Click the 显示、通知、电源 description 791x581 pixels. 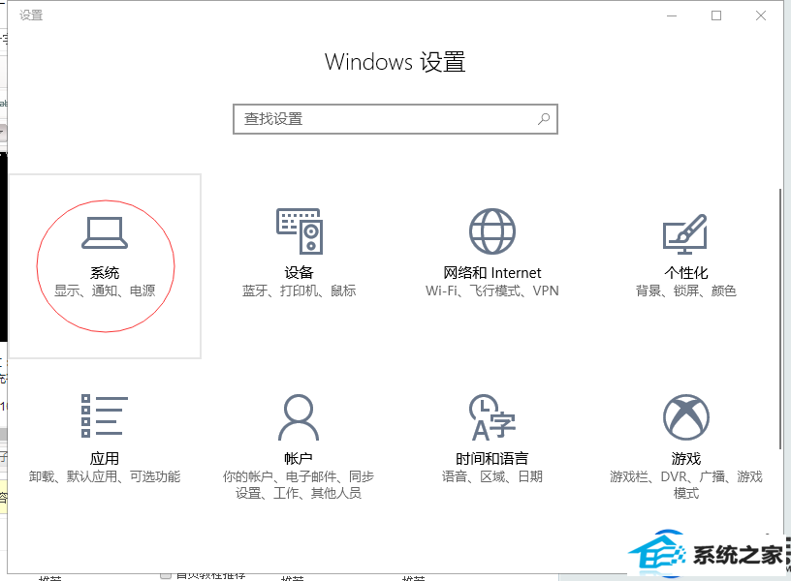point(105,290)
